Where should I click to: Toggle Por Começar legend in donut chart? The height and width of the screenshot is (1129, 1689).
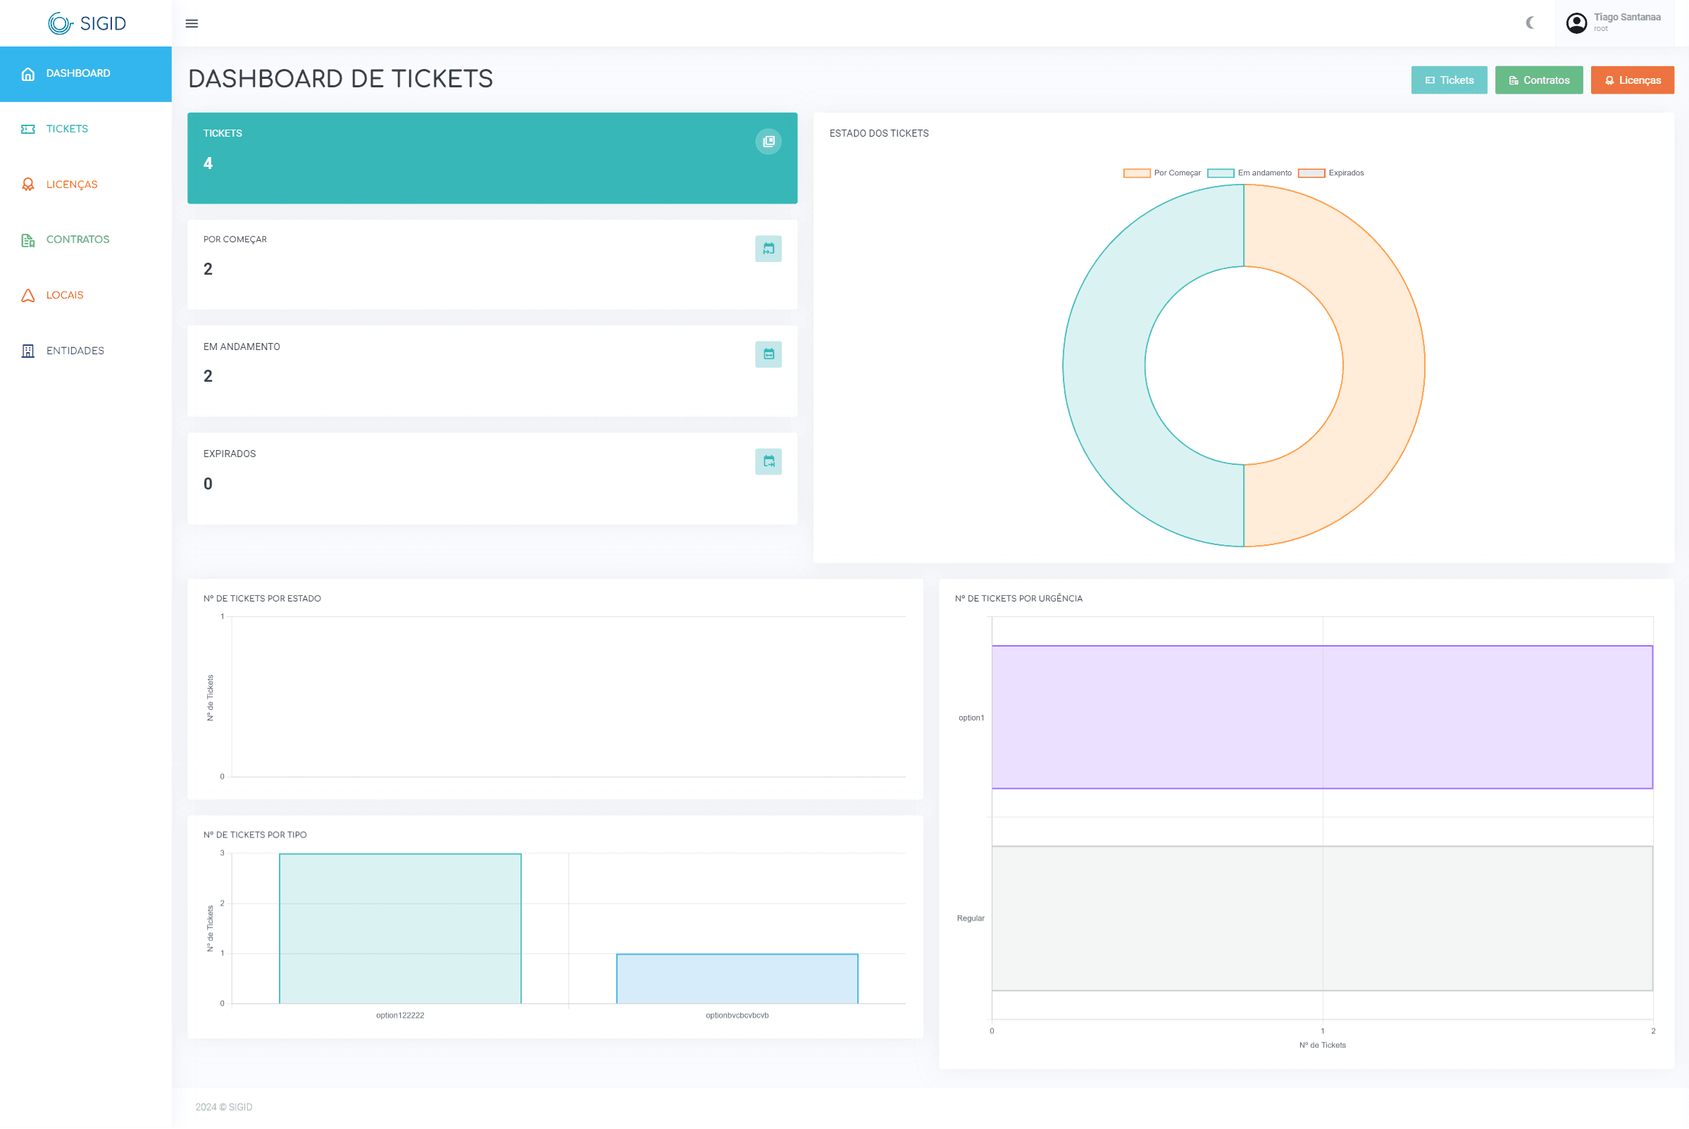(1162, 173)
